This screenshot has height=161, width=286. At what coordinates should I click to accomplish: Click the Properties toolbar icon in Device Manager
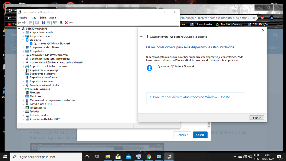(37, 23)
